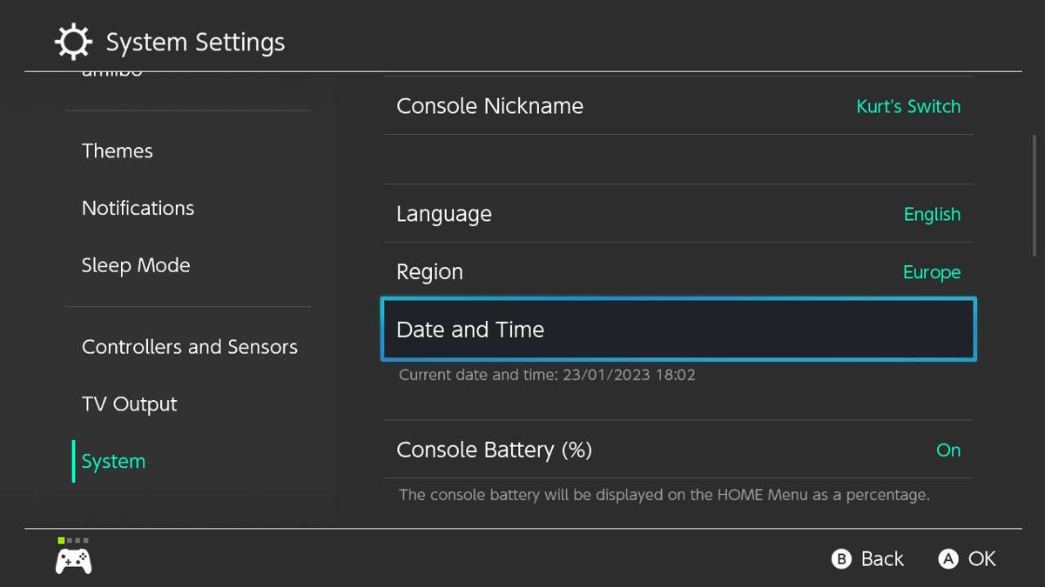Select the System sidebar entry
1045x587 pixels.
114,462
